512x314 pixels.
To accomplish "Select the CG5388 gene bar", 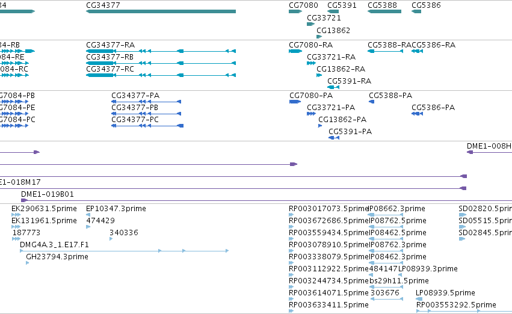I will point(384,11).
